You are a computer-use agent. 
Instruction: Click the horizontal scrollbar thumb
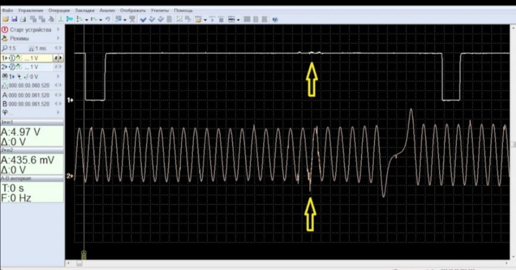click(x=79, y=263)
